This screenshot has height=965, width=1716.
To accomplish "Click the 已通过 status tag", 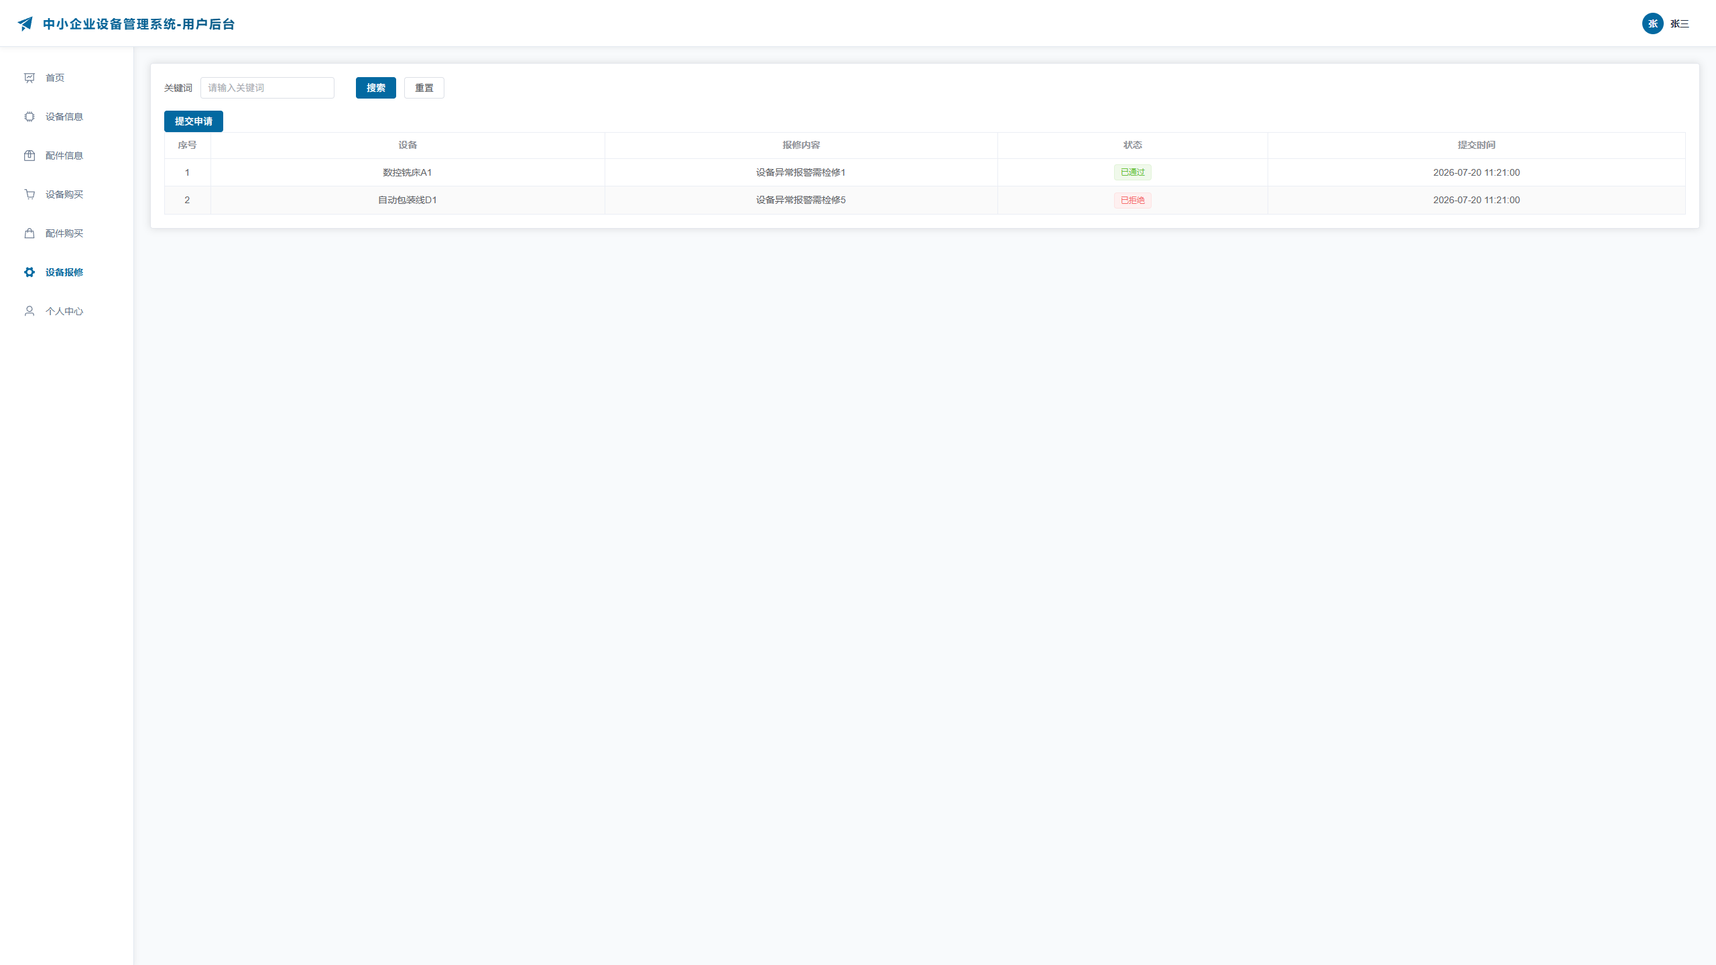I will (1133, 172).
